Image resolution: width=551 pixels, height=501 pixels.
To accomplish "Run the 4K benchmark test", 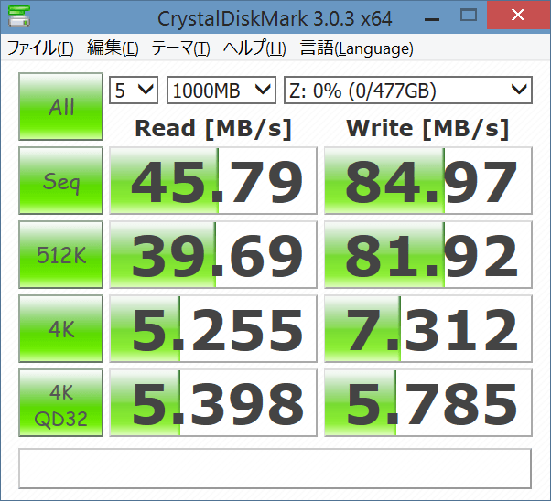I will tap(61, 329).
